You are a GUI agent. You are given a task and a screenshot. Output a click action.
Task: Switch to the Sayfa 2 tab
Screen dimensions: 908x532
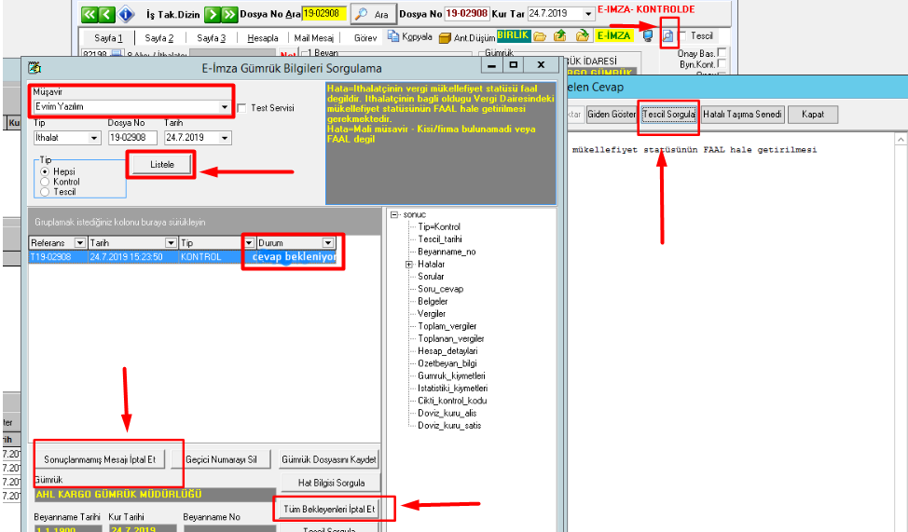pyautogui.click(x=158, y=38)
